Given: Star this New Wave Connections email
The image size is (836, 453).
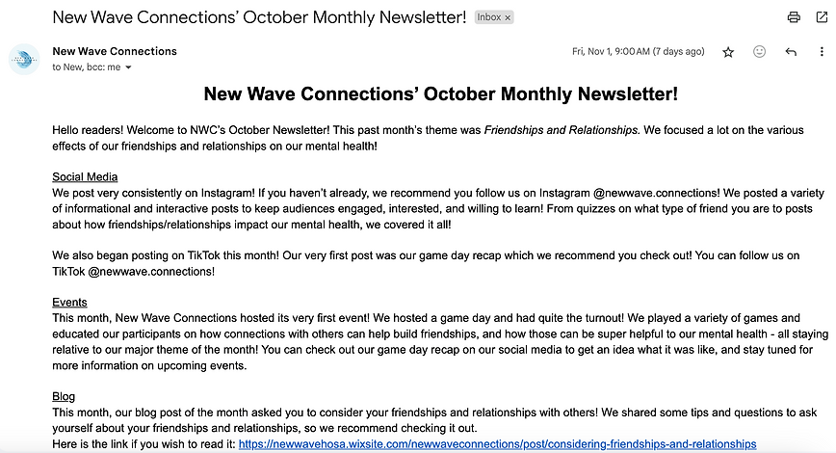Looking at the screenshot, I should (x=728, y=52).
